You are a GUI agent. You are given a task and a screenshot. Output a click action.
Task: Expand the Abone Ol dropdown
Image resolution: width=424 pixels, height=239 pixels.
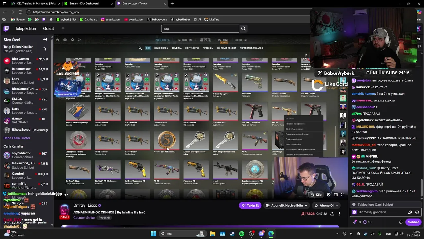tap(326, 205)
